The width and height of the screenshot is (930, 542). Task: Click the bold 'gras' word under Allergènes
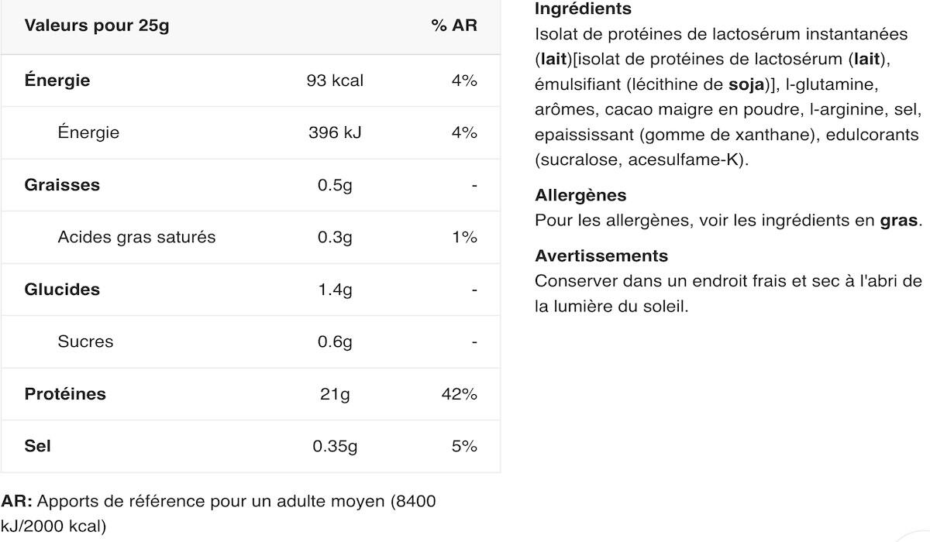pyautogui.click(x=897, y=220)
